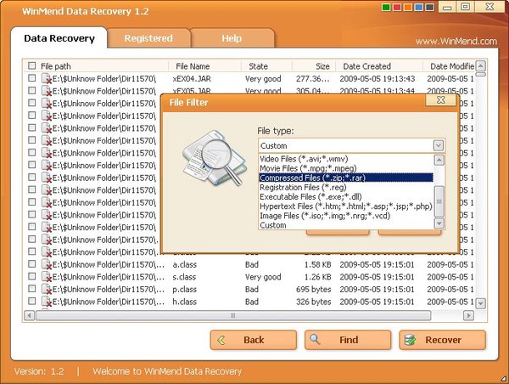Viewport: 509px width, 384px height.
Task: Choose the Custom entry in file type list
Action: [346, 224]
